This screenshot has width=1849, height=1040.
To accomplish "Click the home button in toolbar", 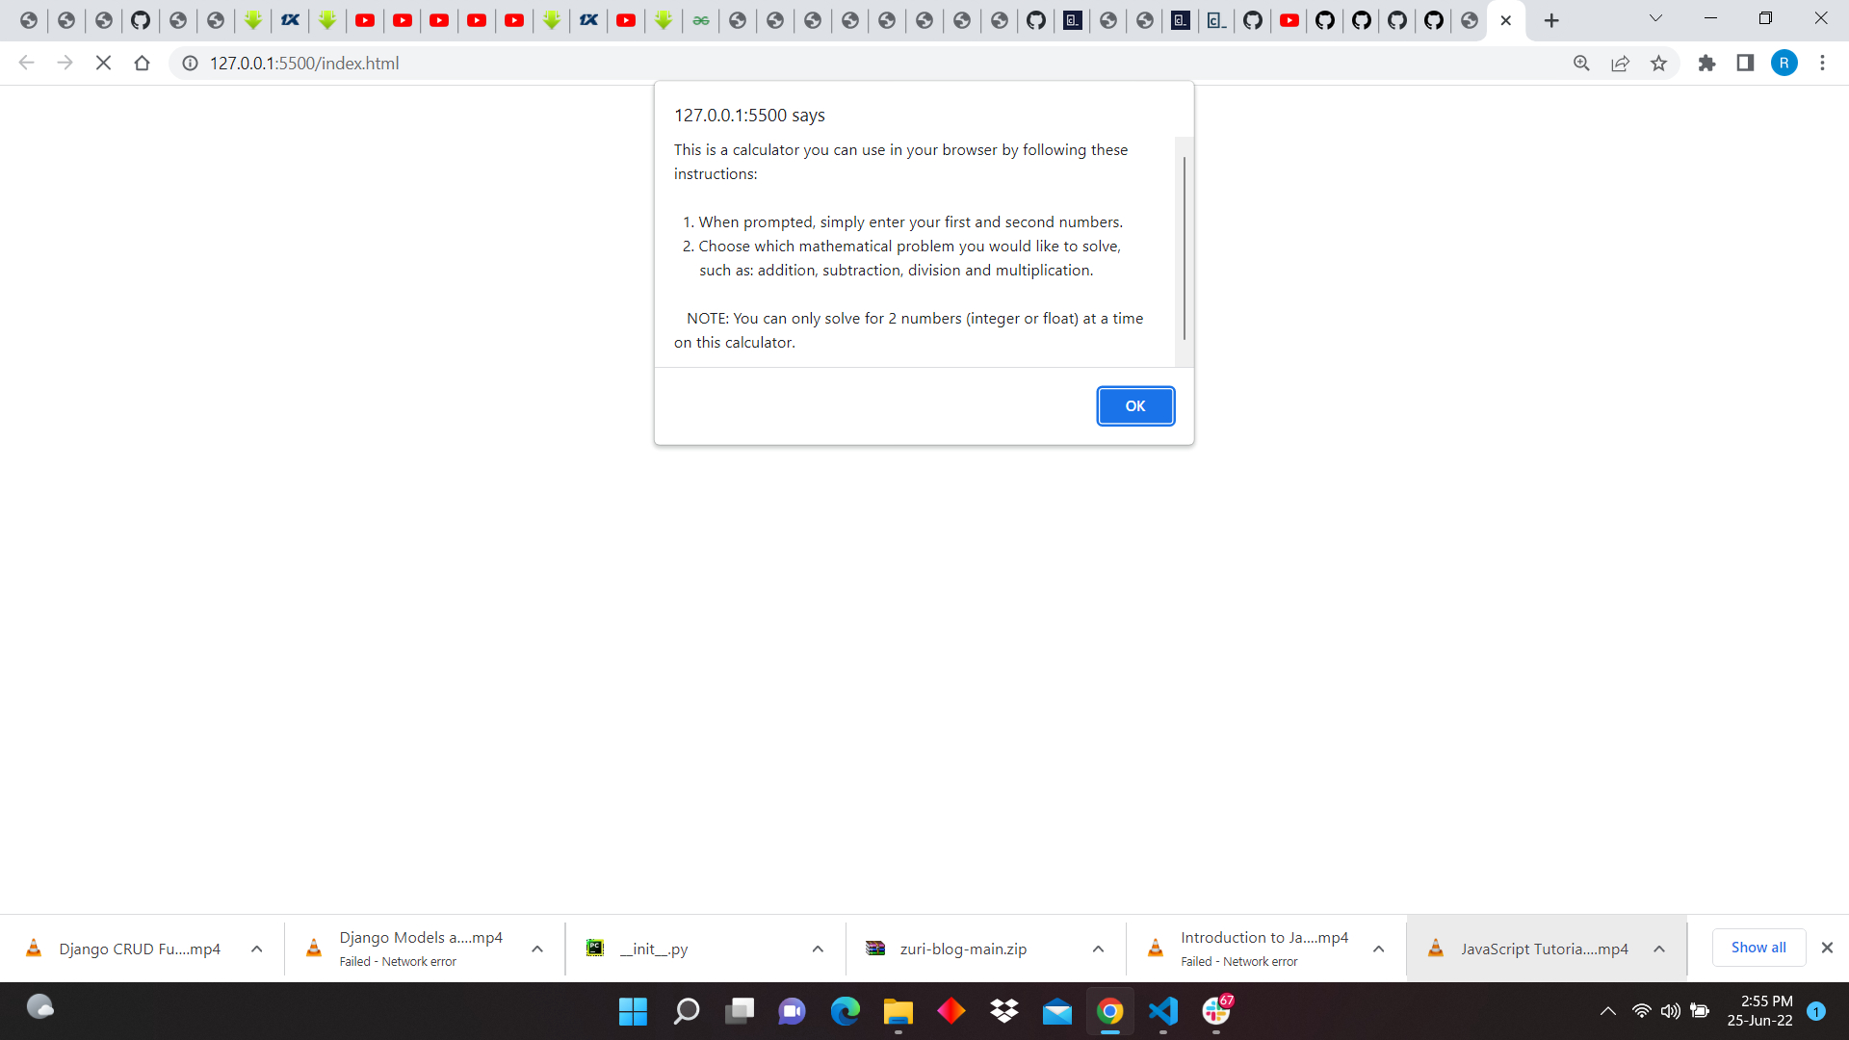I will [x=142, y=63].
